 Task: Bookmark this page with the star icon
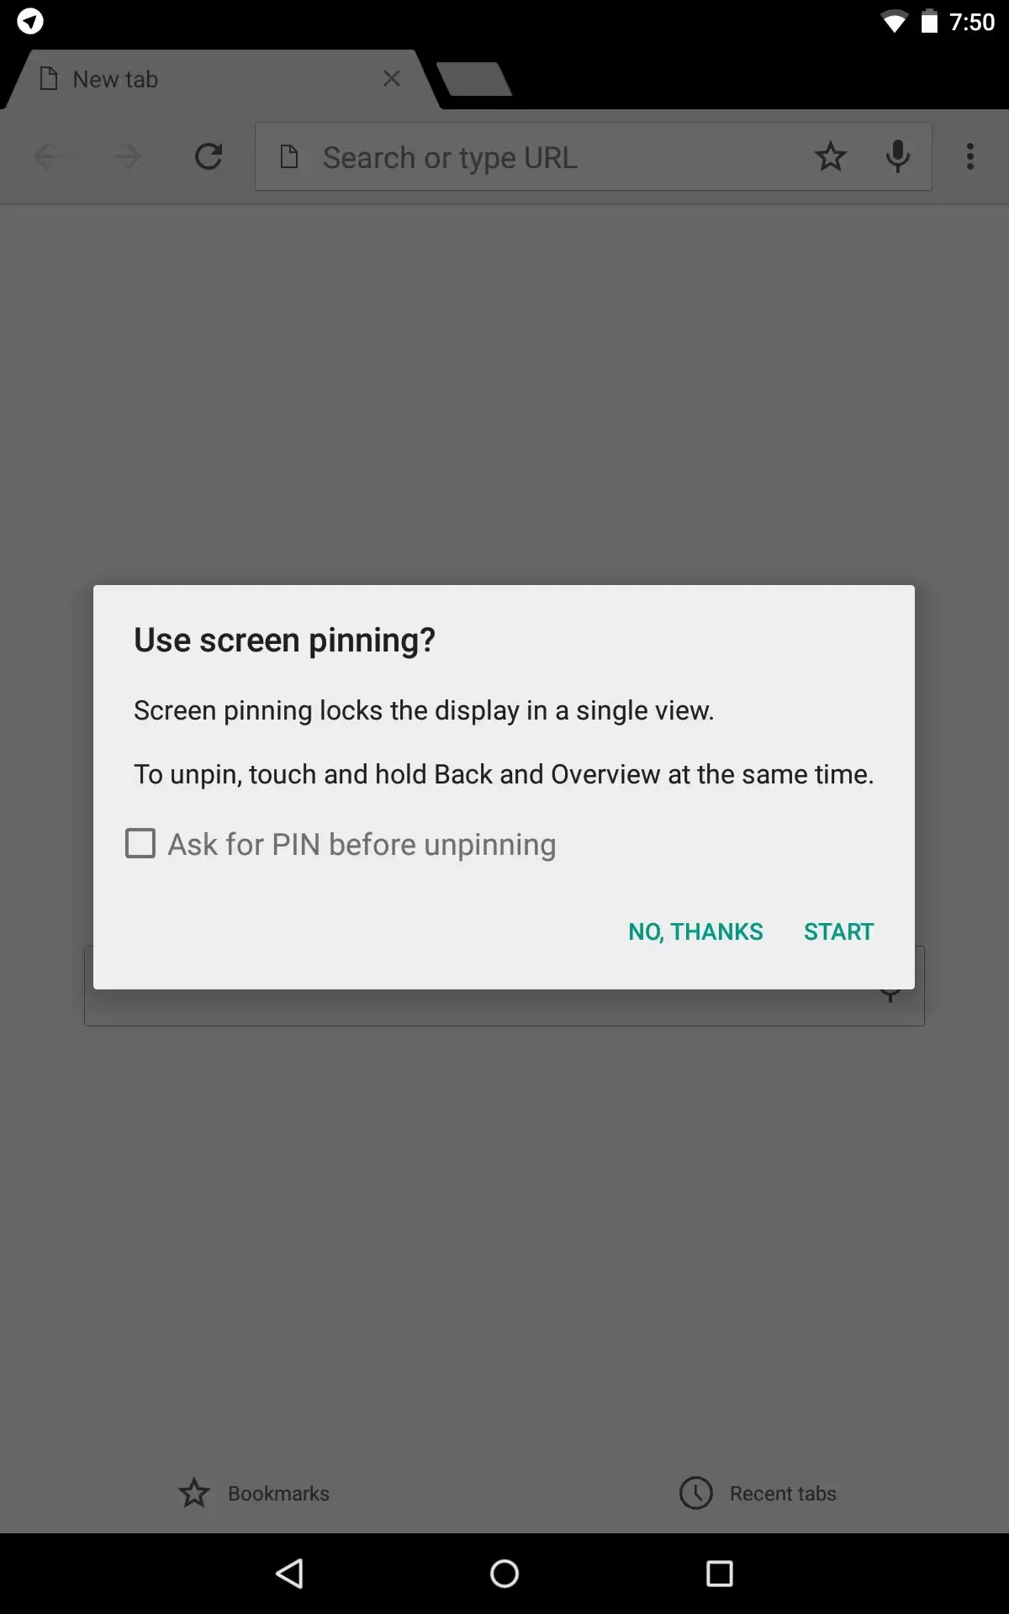pyautogui.click(x=830, y=156)
